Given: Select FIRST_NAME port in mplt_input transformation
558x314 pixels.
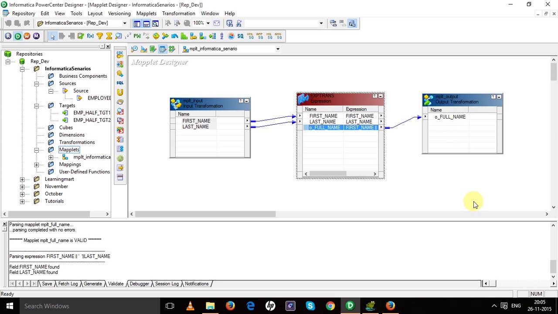Looking at the screenshot, I should coord(196,121).
